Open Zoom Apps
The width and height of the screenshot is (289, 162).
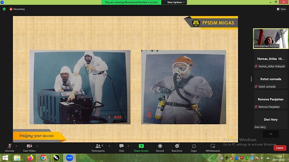click(194, 148)
